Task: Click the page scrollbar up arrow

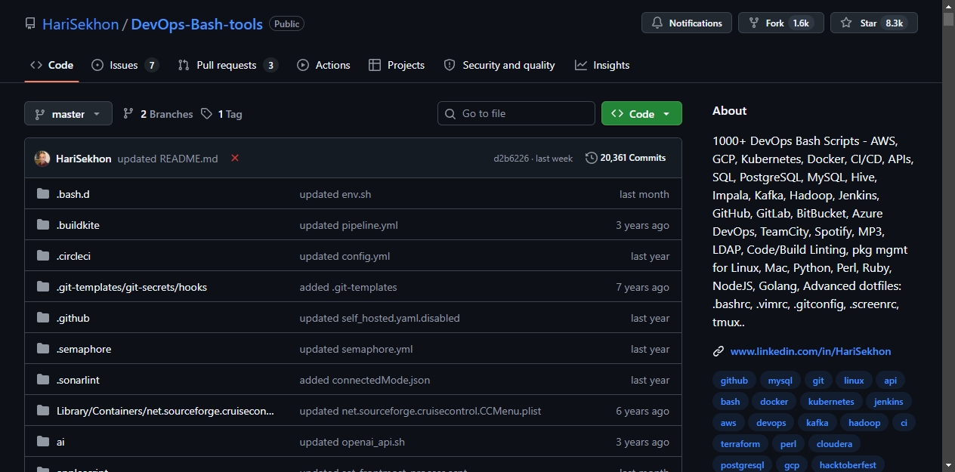Action: click(x=948, y=6)
